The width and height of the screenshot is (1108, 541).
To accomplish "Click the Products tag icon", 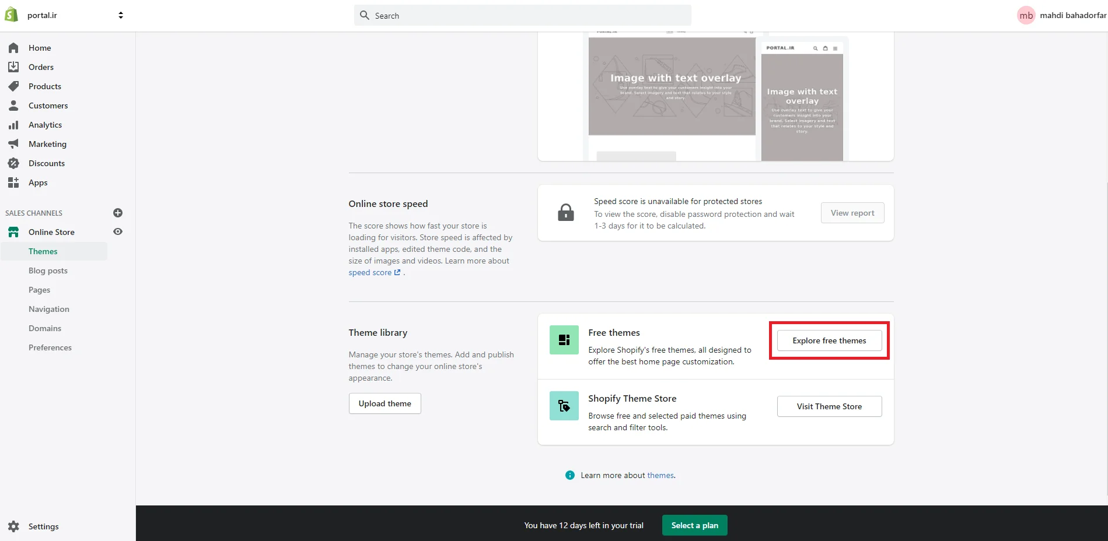I will click(x=13, y=86).
